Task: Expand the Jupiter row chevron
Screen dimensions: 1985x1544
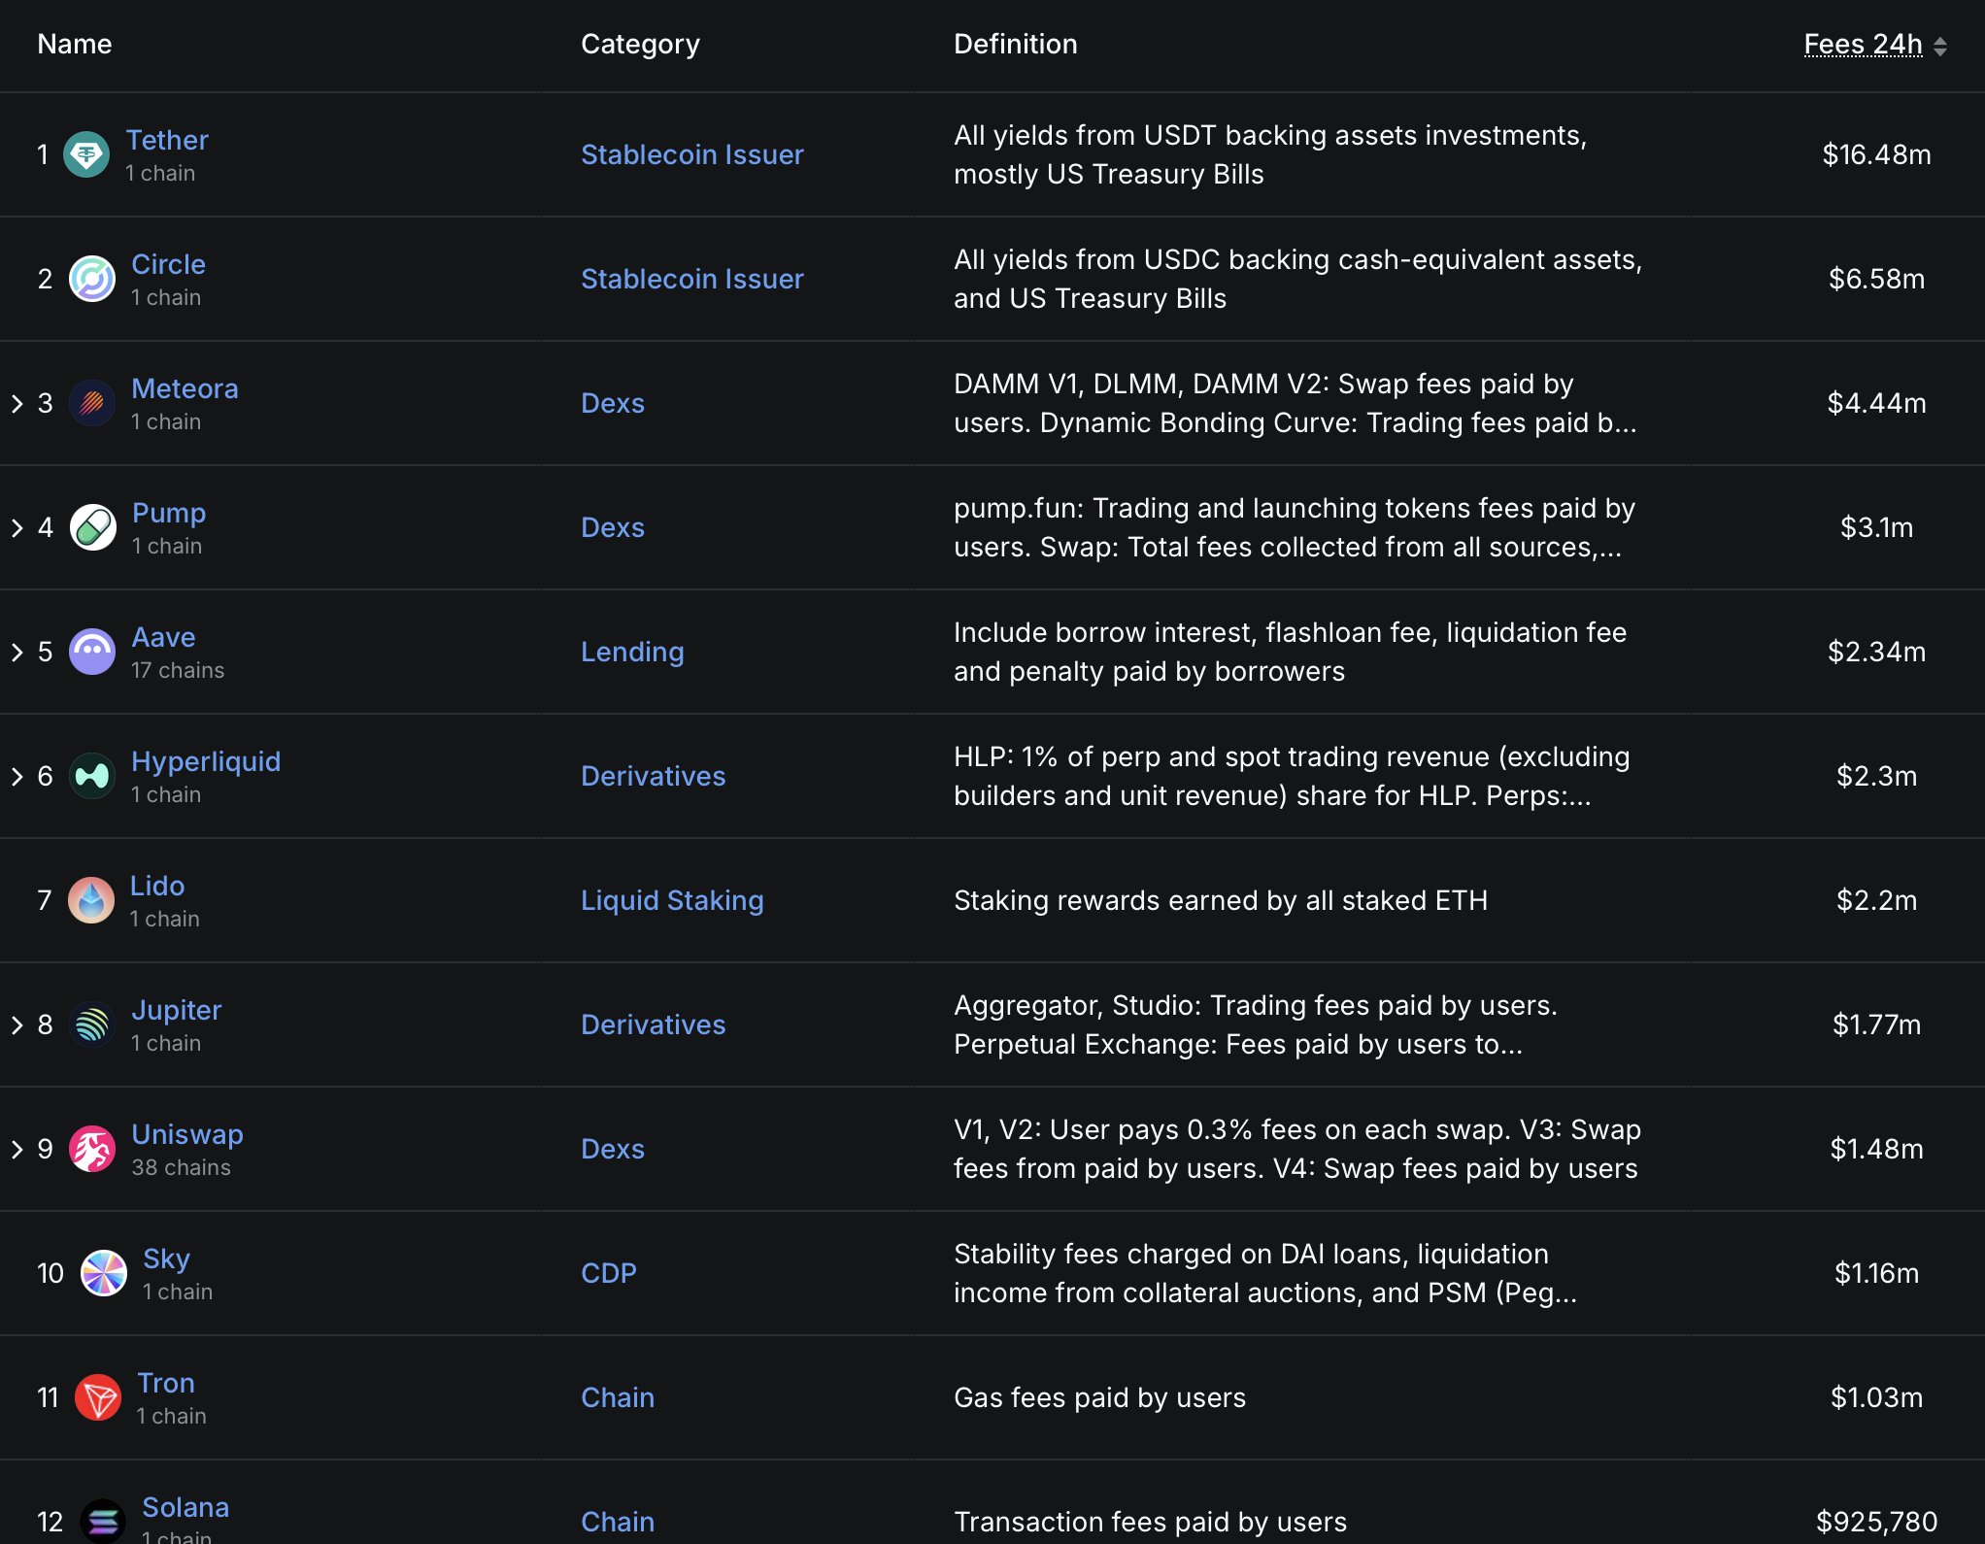Action: tap(17, 1024)
